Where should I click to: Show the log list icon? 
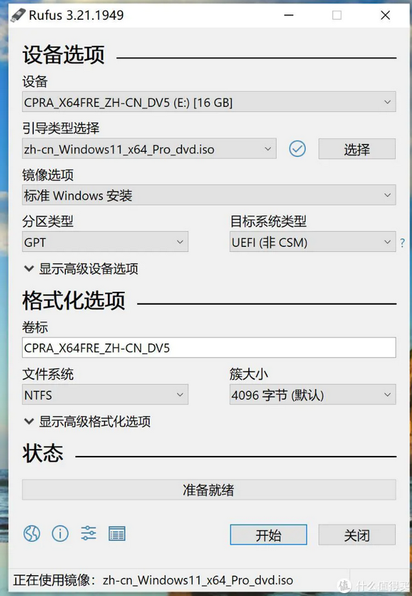pyautogui.click(x=117, y=533)
